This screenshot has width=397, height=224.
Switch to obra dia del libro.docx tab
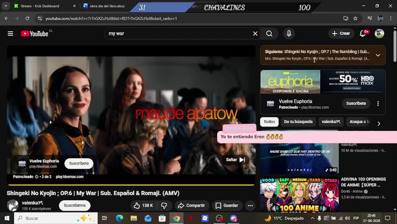(x=107, y=6)
